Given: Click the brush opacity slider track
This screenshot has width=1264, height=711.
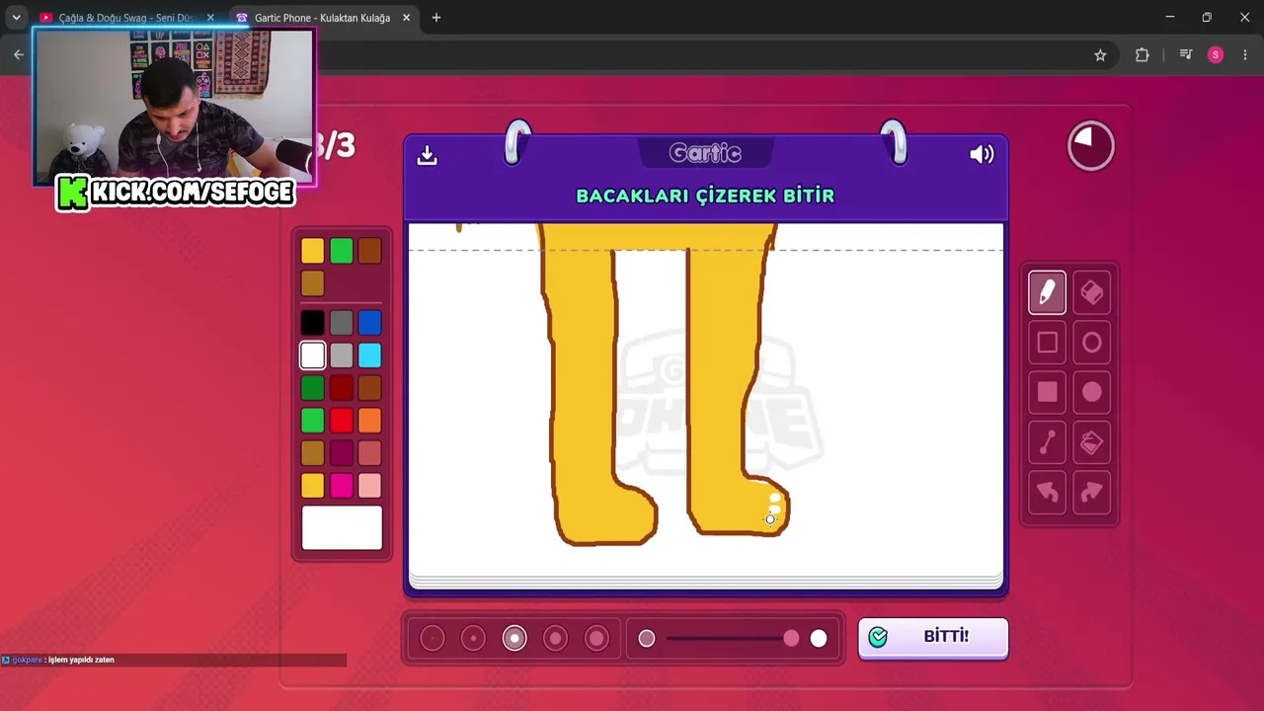Looking at the screenshot, I should click(x=732, y=639).
